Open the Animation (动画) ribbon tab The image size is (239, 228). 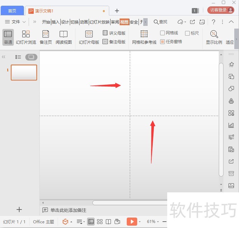(x=84, y=22)
